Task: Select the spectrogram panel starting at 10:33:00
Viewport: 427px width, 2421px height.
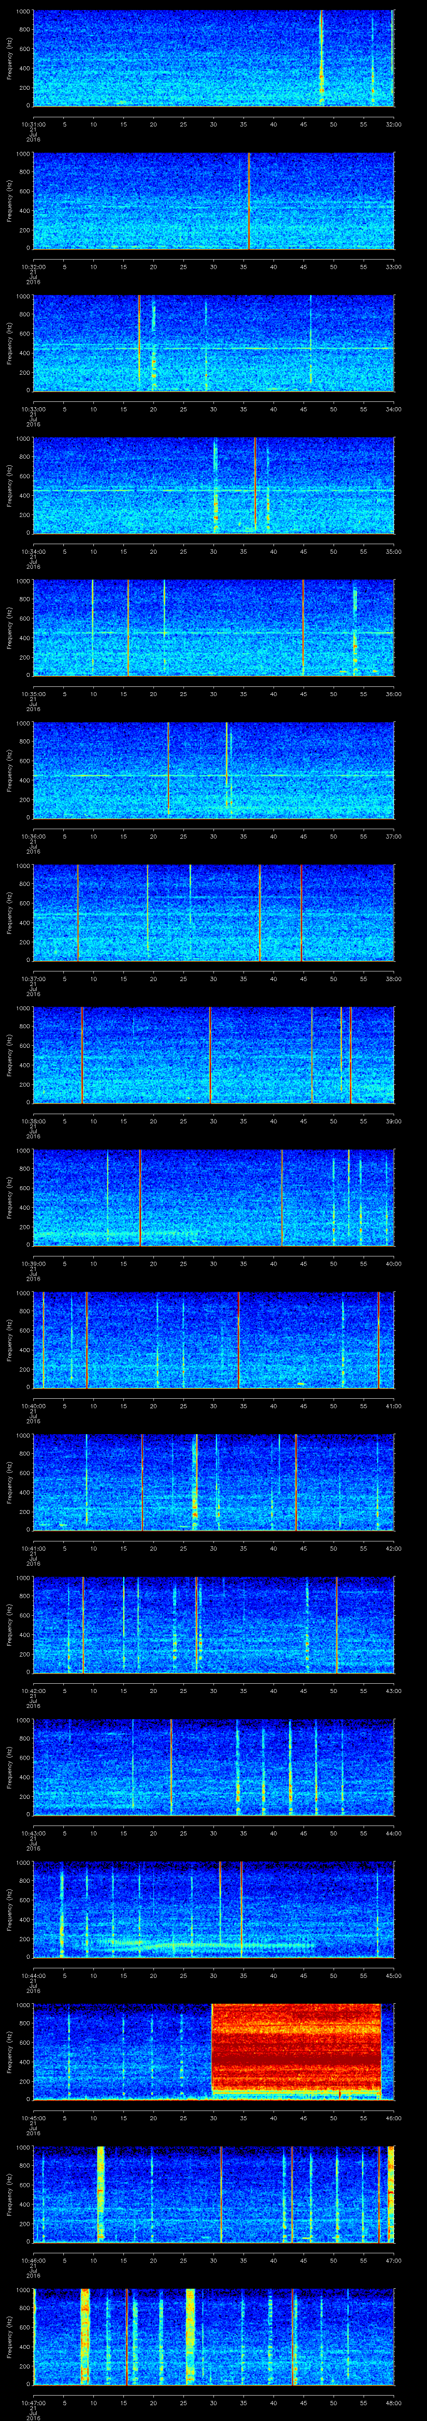Action: tap(213, 343)
